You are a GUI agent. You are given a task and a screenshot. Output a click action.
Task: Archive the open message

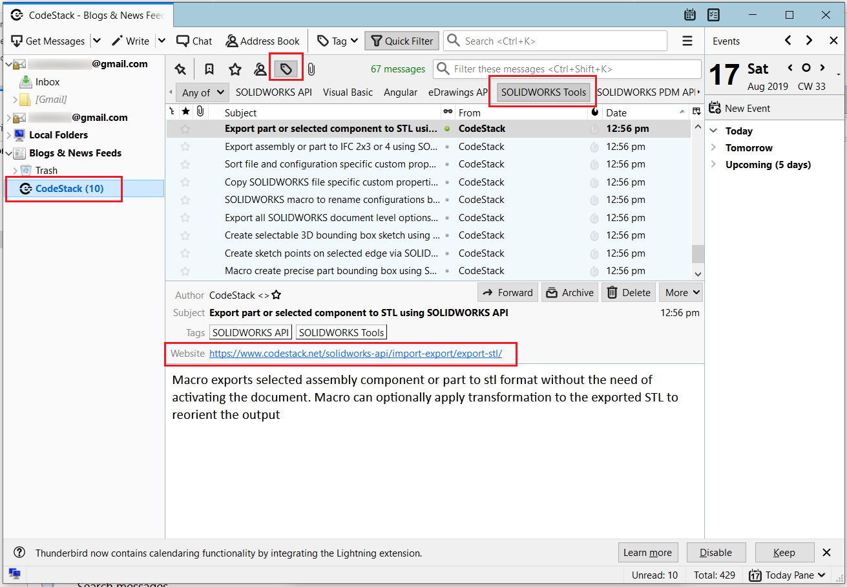[570, 293]
